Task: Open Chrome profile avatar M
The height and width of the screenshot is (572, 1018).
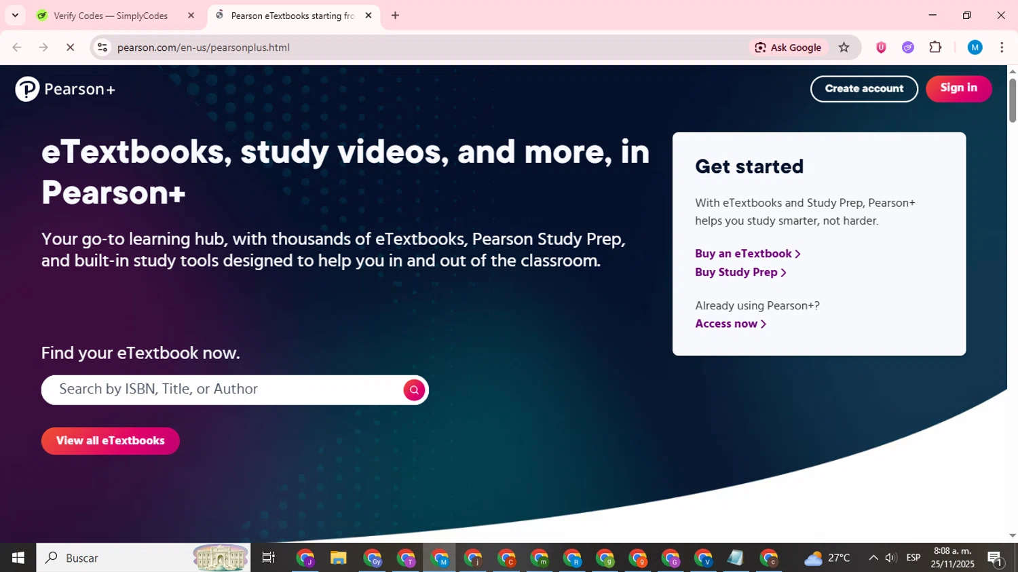Action: (975, 47)
